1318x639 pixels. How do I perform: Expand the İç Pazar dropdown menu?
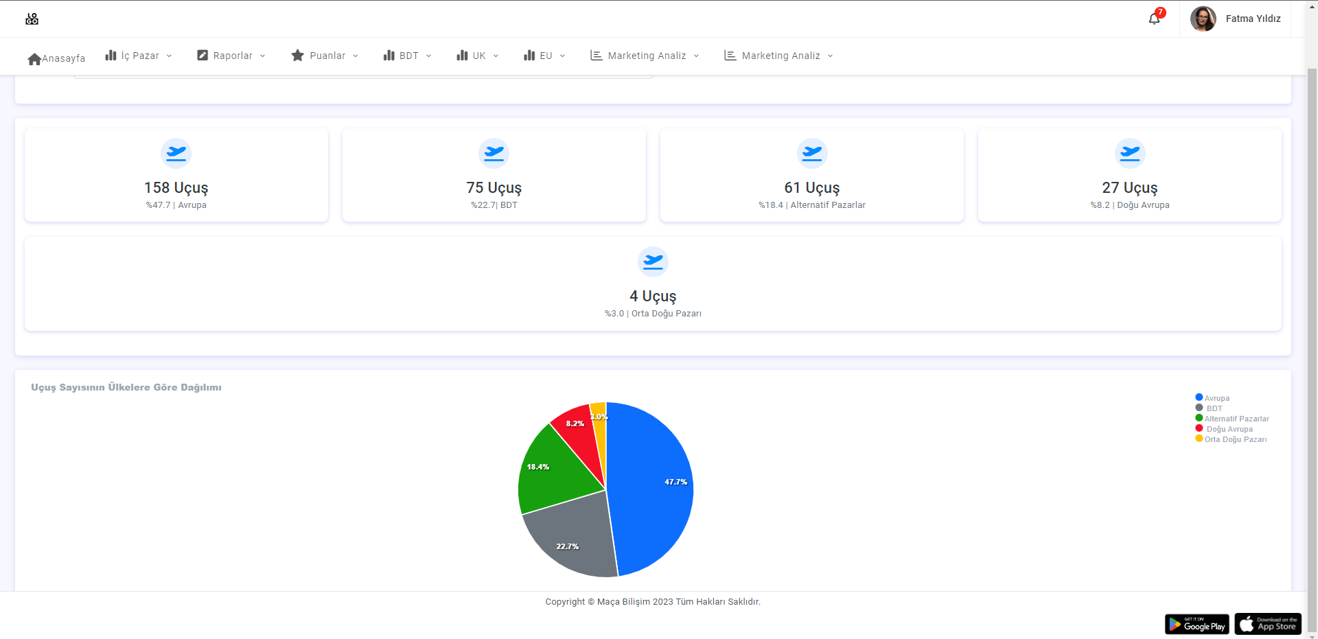(139, 56)
